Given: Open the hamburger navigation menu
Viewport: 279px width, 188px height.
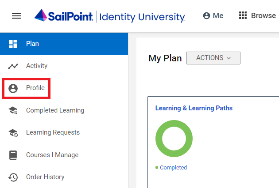Looking at the screenshot, I should pyautogui.click(x=16, y=16).
